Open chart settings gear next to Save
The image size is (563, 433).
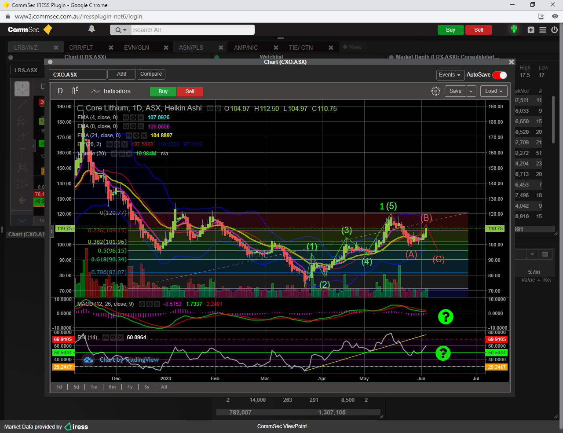pyautogui.click(x=435, y=91)
